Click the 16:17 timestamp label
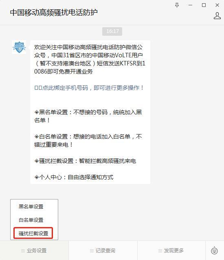 click(112, 31)
